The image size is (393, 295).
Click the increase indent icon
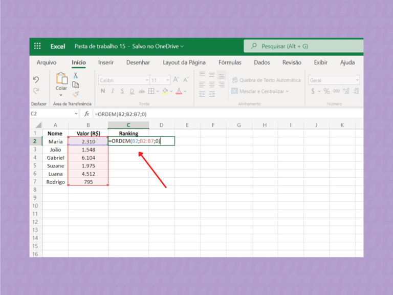pos(212,94)
